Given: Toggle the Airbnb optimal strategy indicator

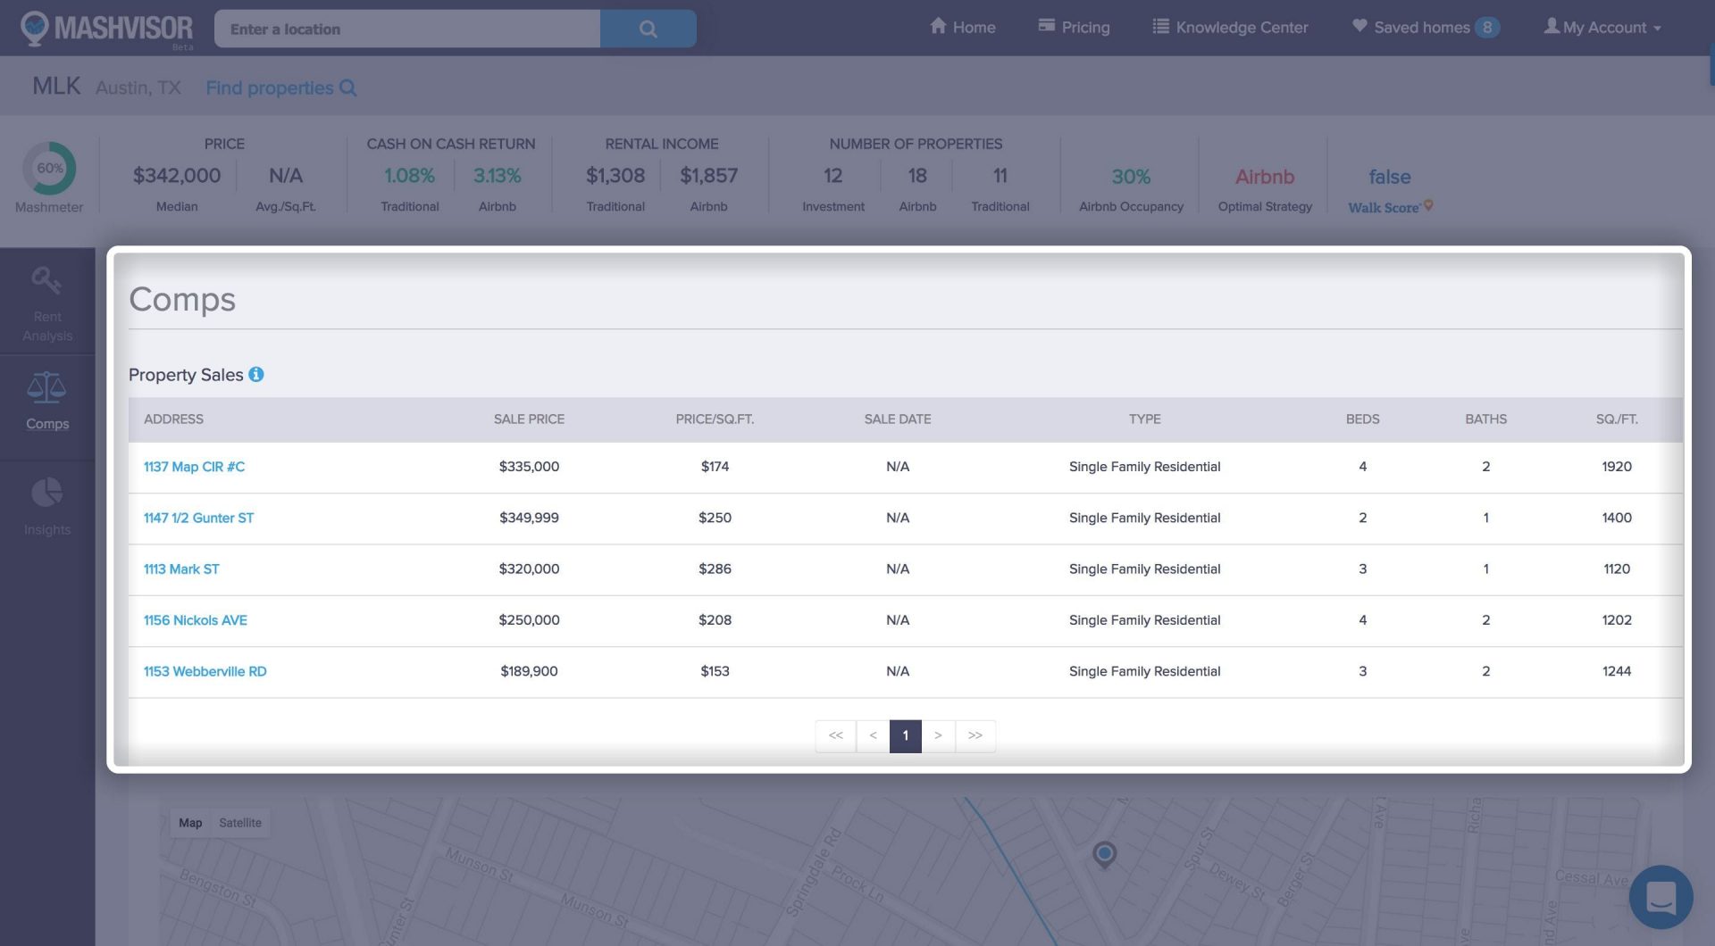Looking at the screenshot, I should tap(1264, 177).
